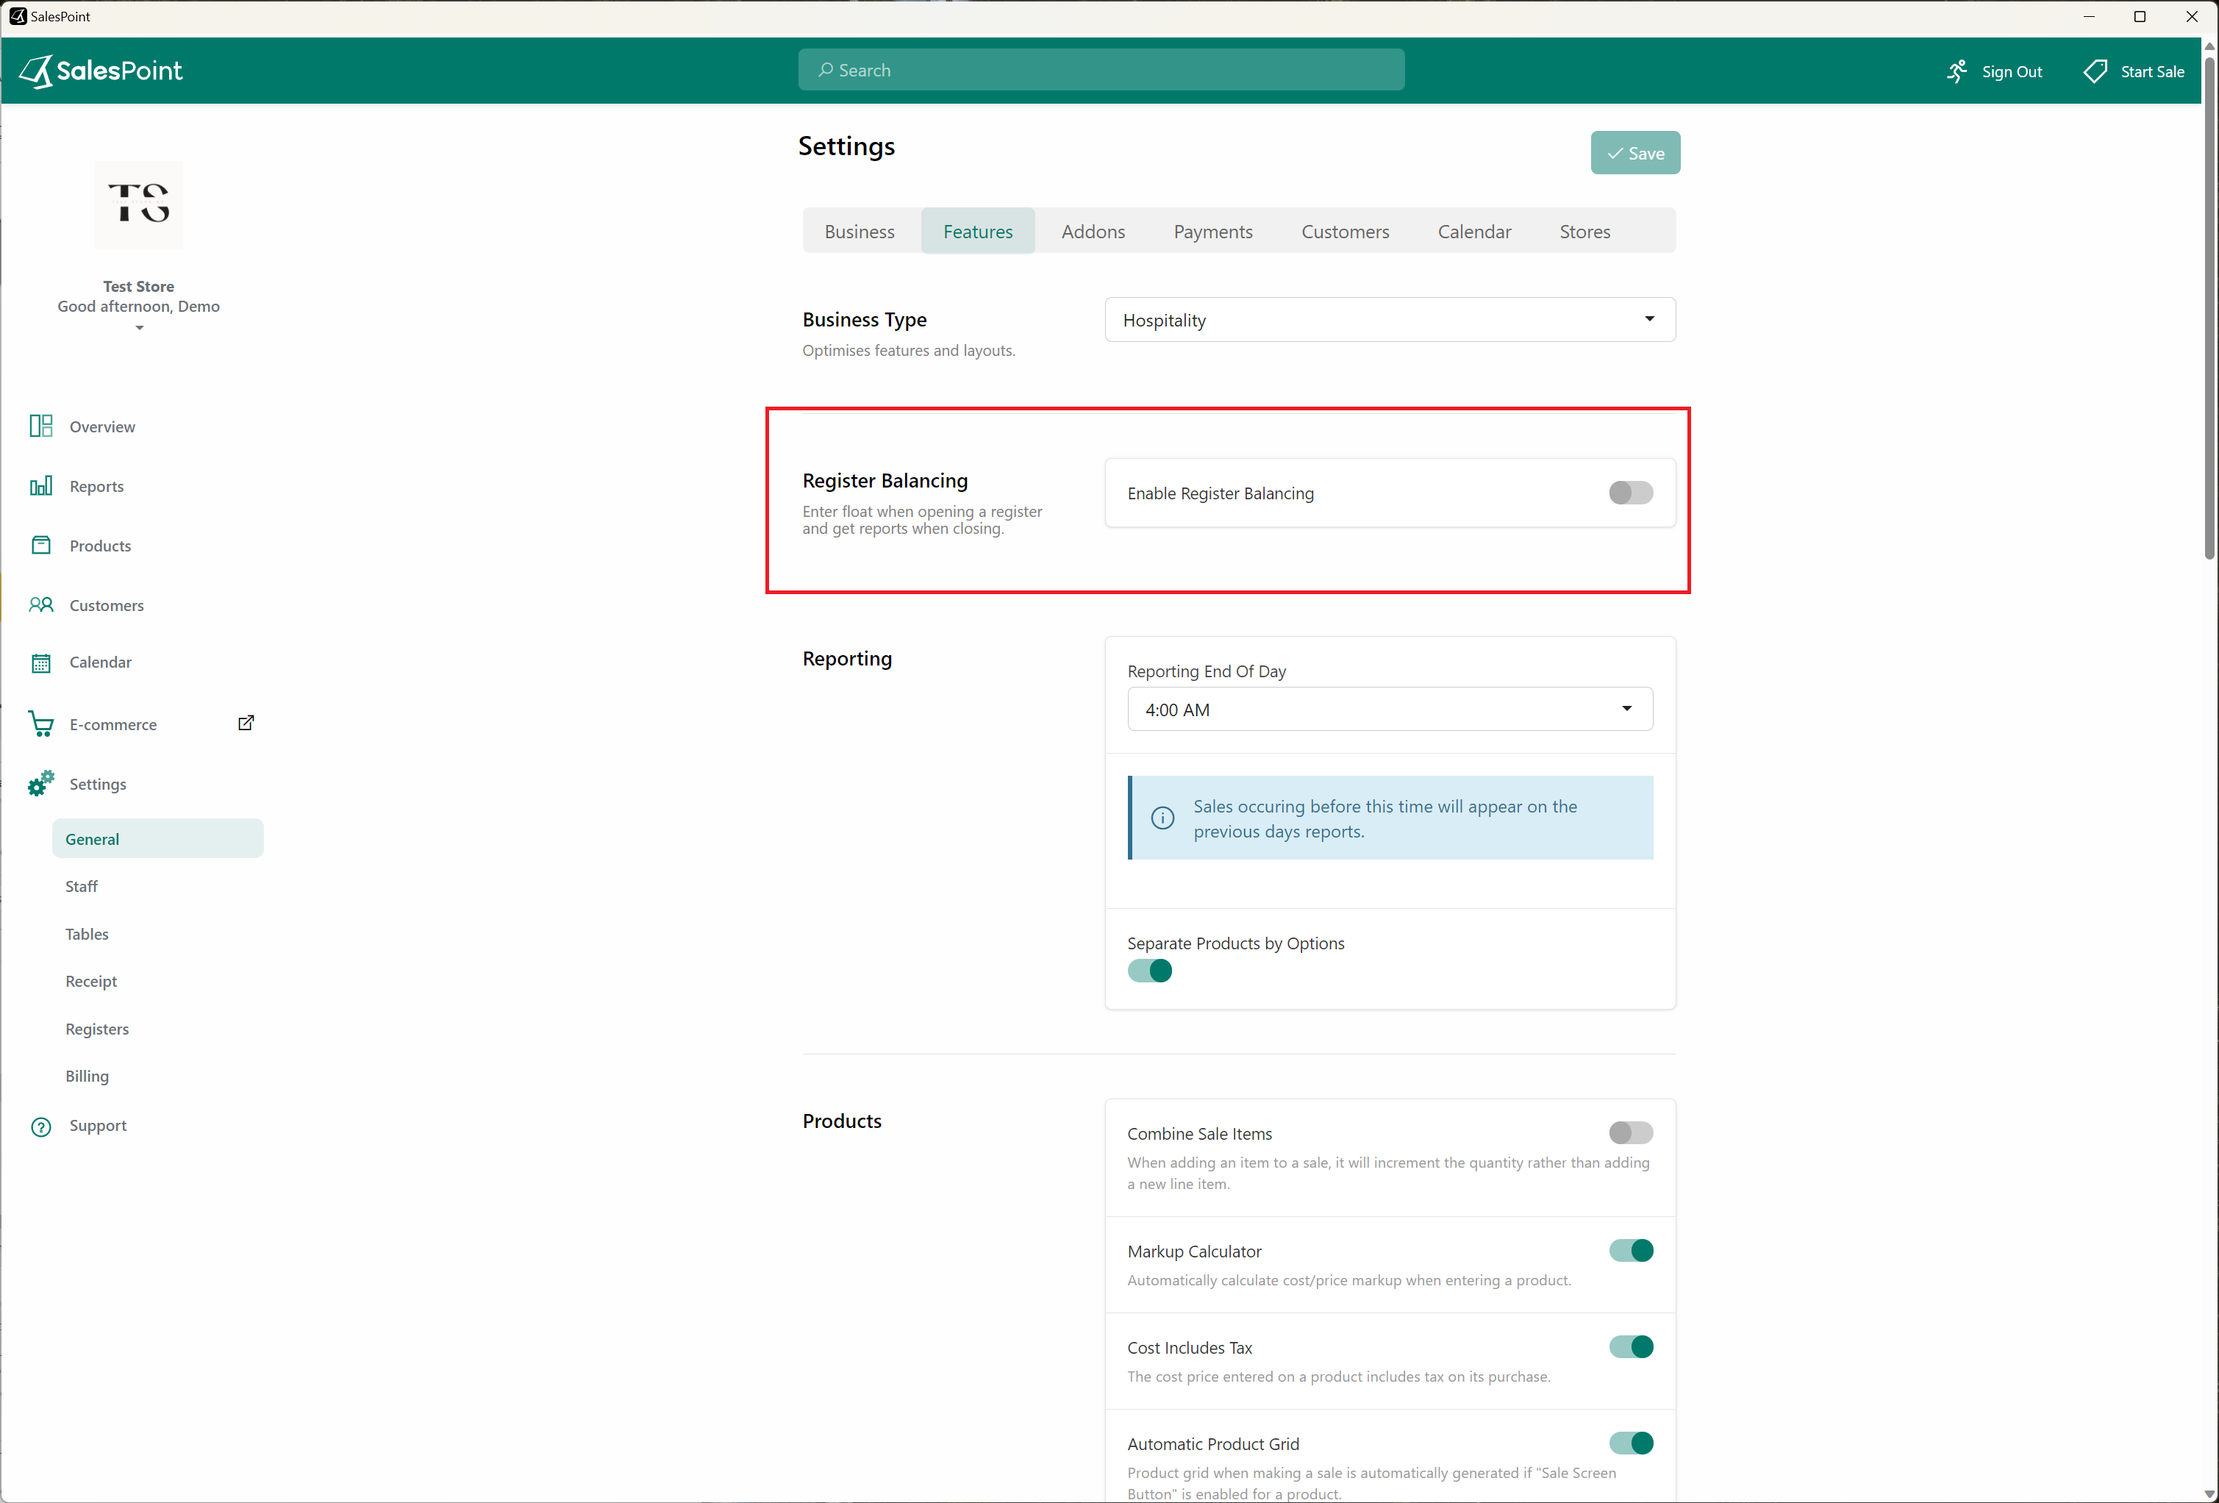Open the Stores settings tab
Screen dimensions: 2219x1503
(x=1584, y=231)
